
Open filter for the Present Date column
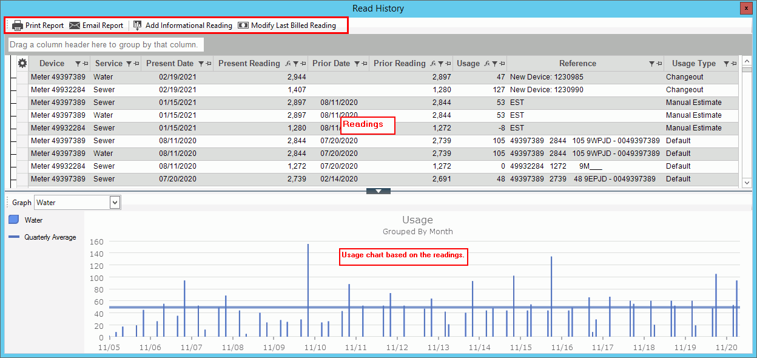point(201,64)
